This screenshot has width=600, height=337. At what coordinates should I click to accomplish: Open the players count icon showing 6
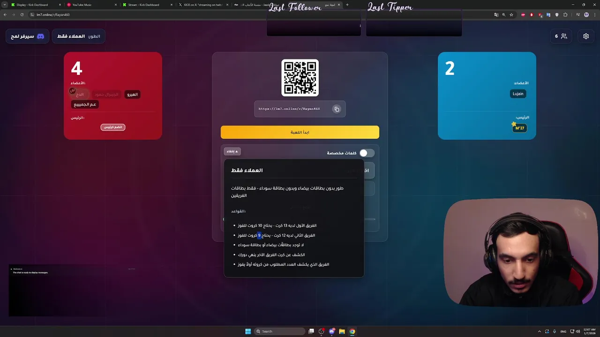(561, 36)
